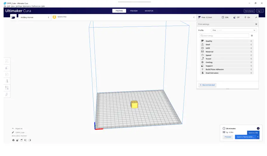The width and height of the screenshot is (267, 156).
Task: Click the Dual Extrusion icon
Action: click(x=203, y=73)
